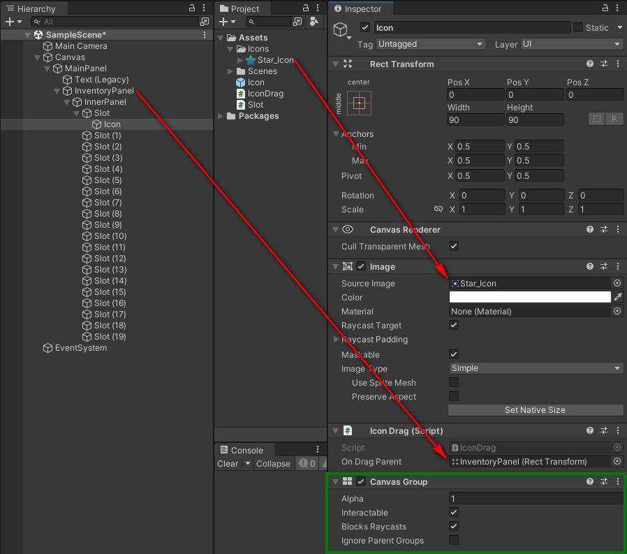The width and height of the screenshot is (627, 554).
Task: Toggle Cull Transparent Mesh checkbox
Action: (x=453, y=246)
